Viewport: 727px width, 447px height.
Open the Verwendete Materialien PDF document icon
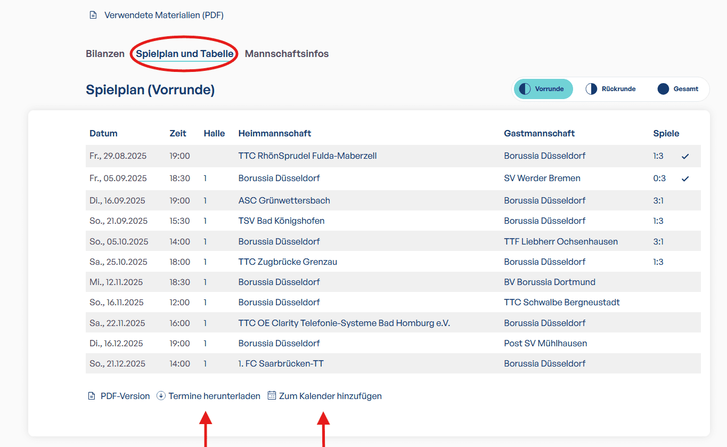[x=93, y=15]
